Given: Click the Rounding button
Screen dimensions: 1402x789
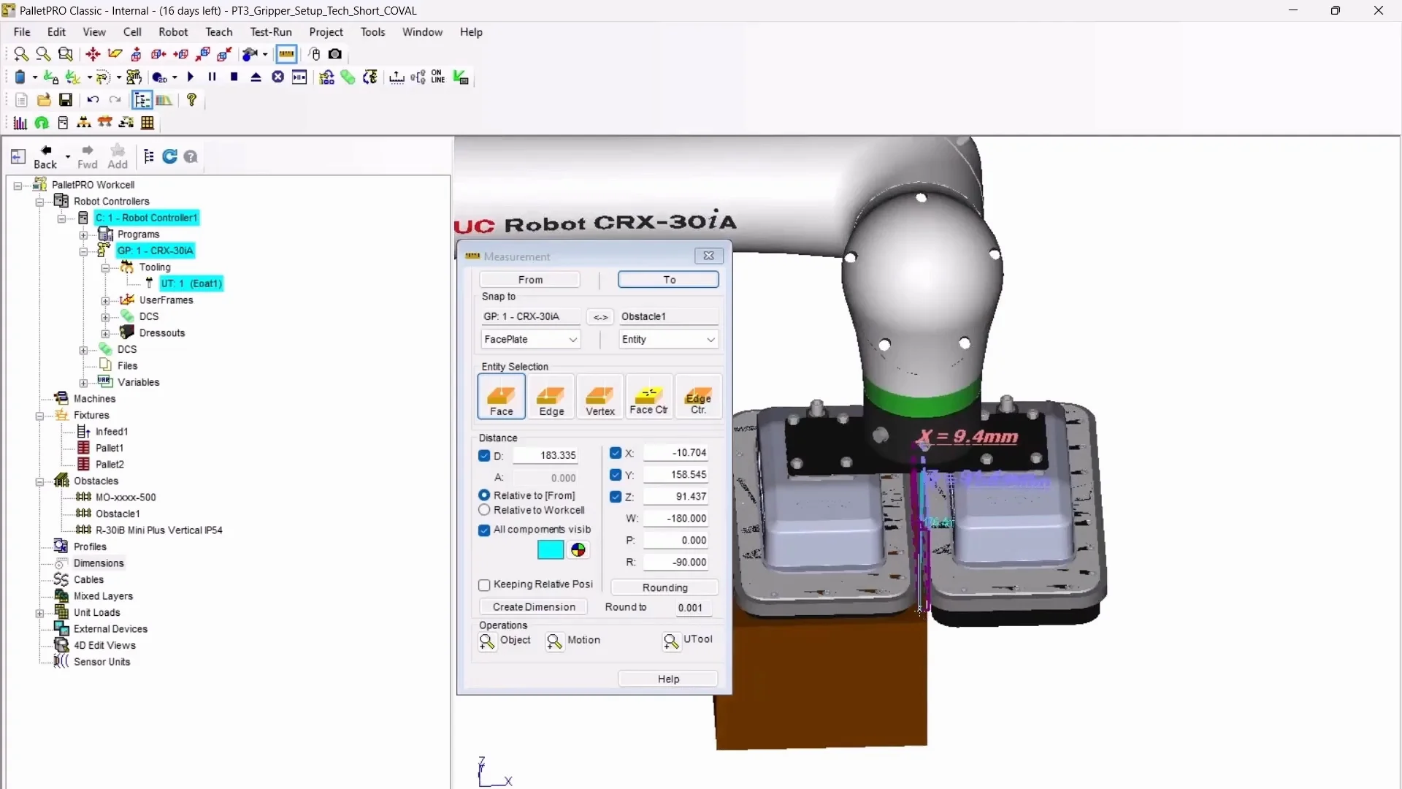Looking at the screenshot, I should click(664, 587).
